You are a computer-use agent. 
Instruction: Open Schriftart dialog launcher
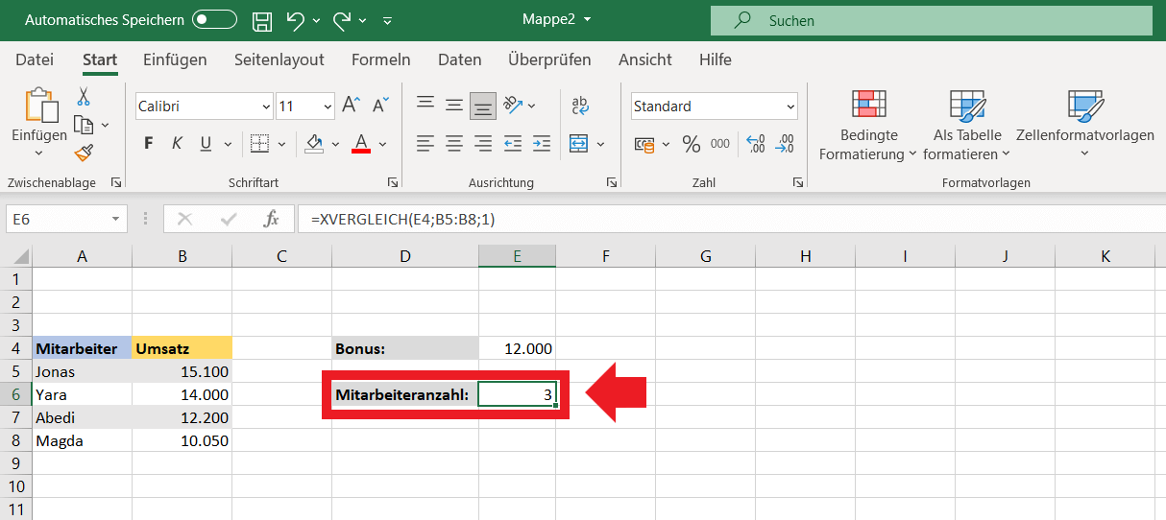392,182
